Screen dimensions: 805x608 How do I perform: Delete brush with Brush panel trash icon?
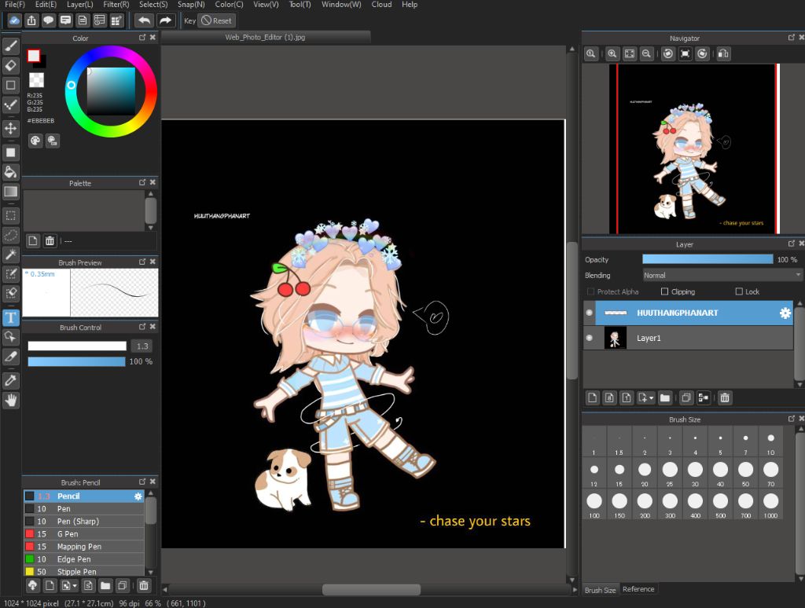pyautogui.click(x=144, y=585)
